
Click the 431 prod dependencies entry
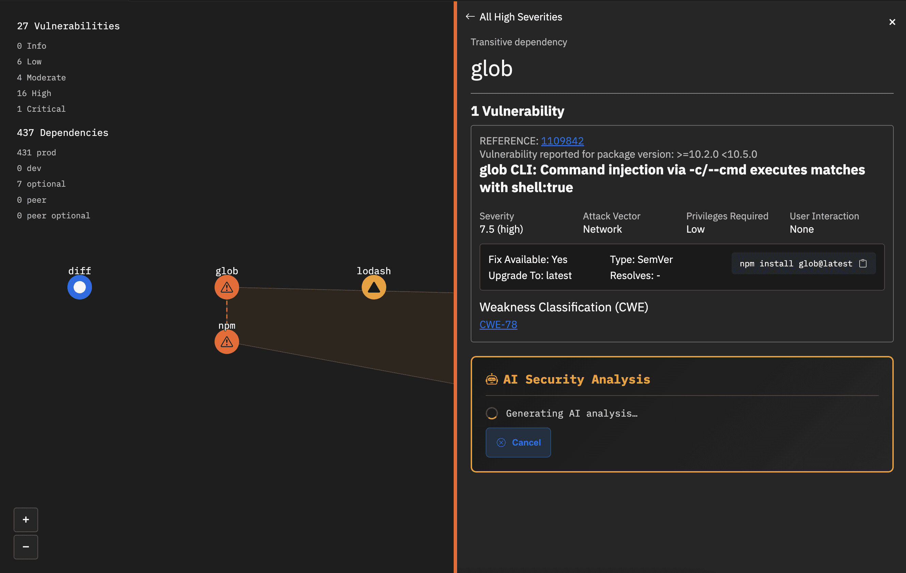tap(36, 153)
